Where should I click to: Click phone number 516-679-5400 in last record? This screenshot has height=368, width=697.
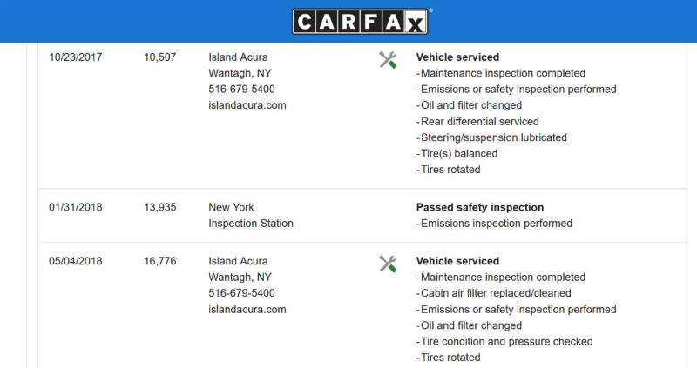click(241, 293)
